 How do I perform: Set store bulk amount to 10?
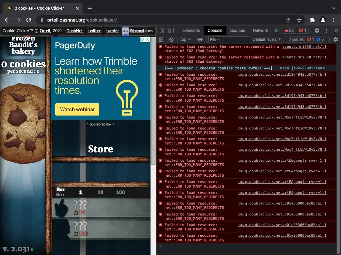pyautogui.click(x=101, y=192)
